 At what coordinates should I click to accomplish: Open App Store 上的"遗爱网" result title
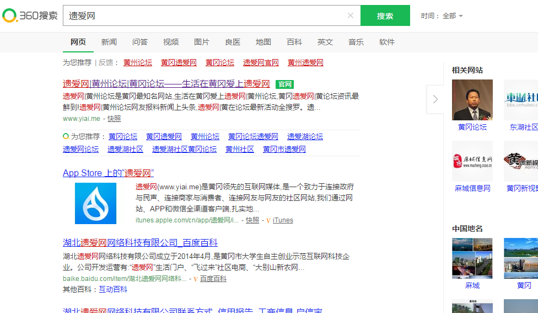point(108,173)
